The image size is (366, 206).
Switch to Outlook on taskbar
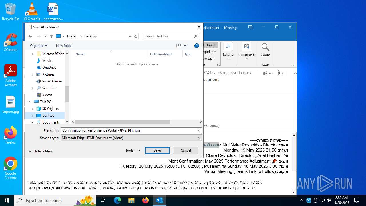click(x=159, y=200)
